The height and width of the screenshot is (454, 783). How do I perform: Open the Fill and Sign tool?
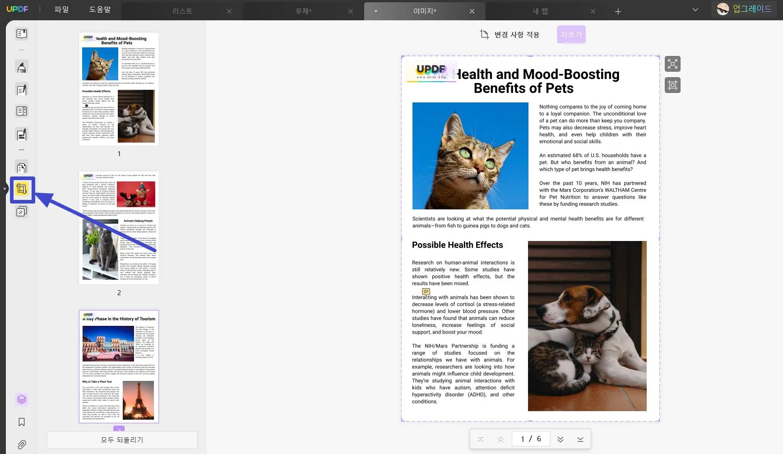21,134
